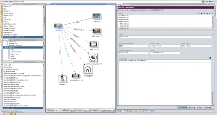Click the find instance icon in Instance Browser
This screenshot has height=115, width=217.
pos(198,13)
